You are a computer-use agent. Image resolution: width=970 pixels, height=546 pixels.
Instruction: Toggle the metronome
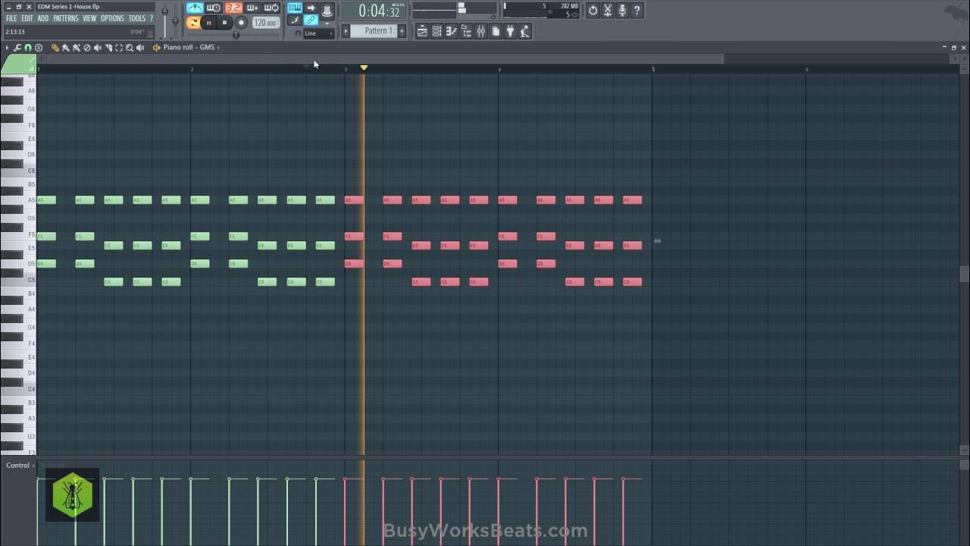click(195, 8)
